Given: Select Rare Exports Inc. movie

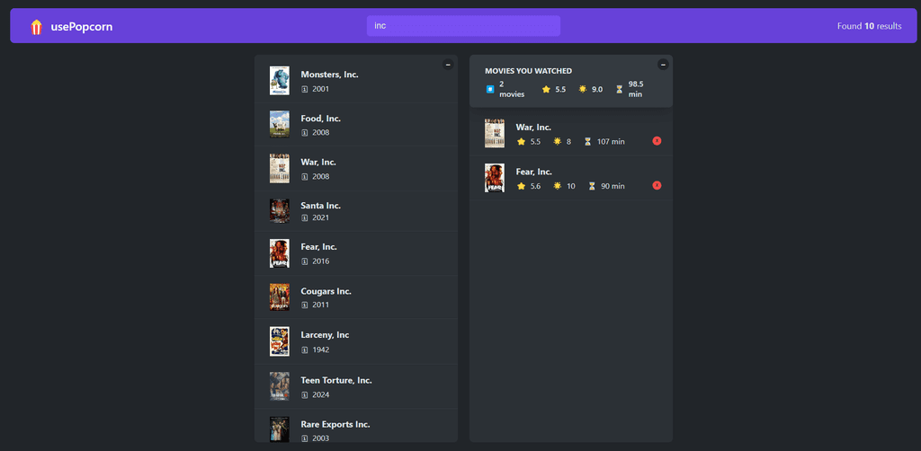Looking at the screenshot, I should [x=356, y=426].
